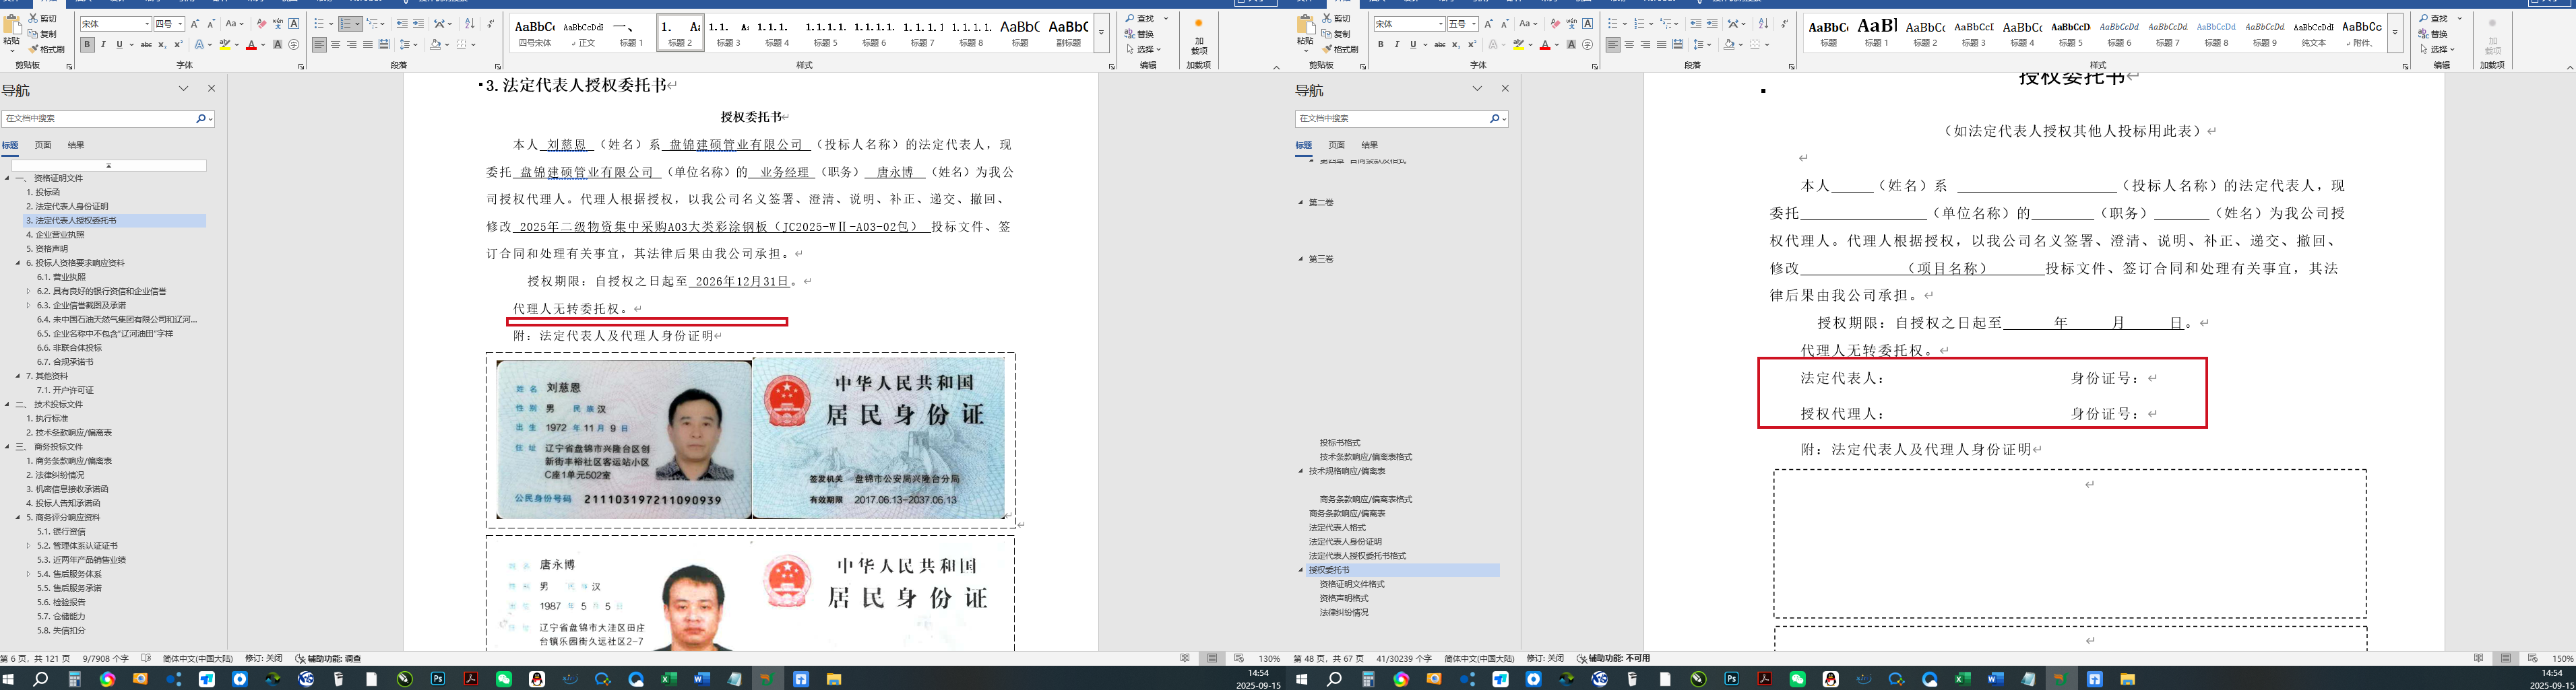Open font size 五号 dropdown in right window
This screenshot has height=690, width=2576.
1474,24
